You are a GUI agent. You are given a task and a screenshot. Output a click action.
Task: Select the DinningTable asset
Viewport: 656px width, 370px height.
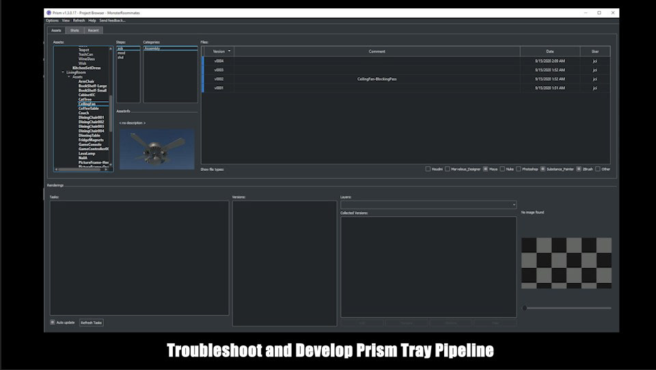point(89,135)
